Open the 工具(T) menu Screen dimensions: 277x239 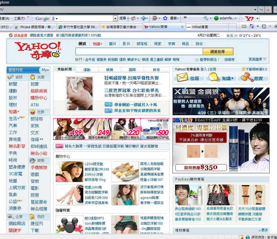19,18
